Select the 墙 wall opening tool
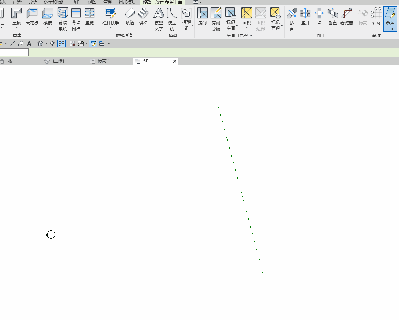 (x=319, y=17)
